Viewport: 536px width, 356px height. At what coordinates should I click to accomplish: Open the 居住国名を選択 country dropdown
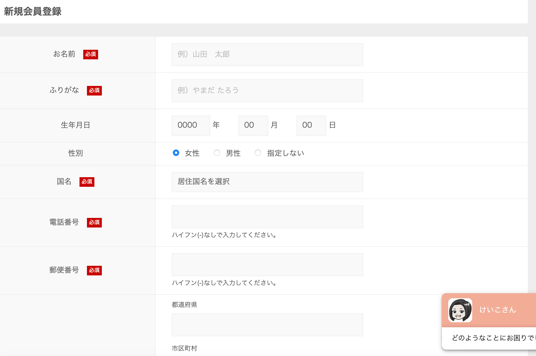[x=267, y=182]
